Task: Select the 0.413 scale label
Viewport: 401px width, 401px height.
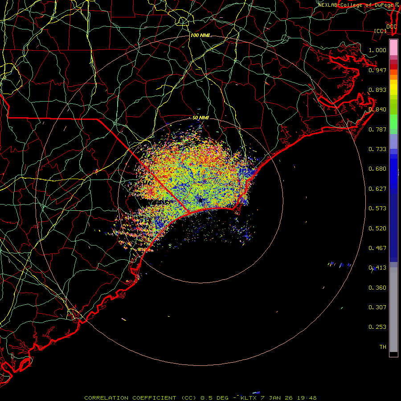Action: coord(377,268)
